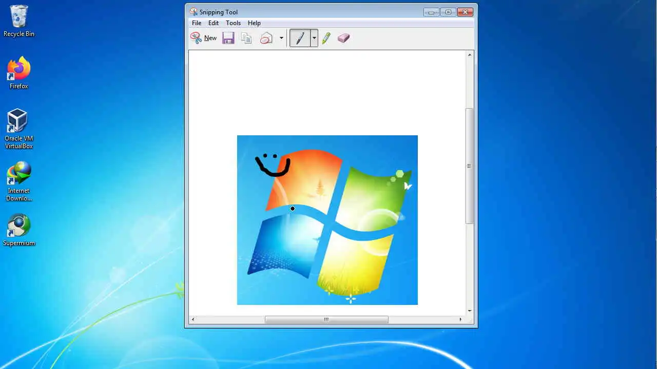Copy the snip to clipboard
Image resolution: width=657 pixels, height=369 pixels.
246,38
